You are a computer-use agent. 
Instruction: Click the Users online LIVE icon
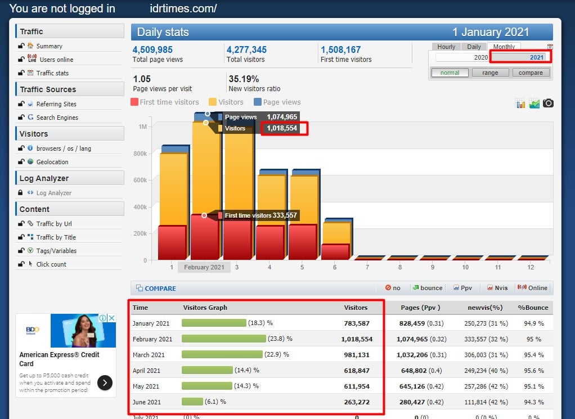pyautogui.click(x=31, y=59)
